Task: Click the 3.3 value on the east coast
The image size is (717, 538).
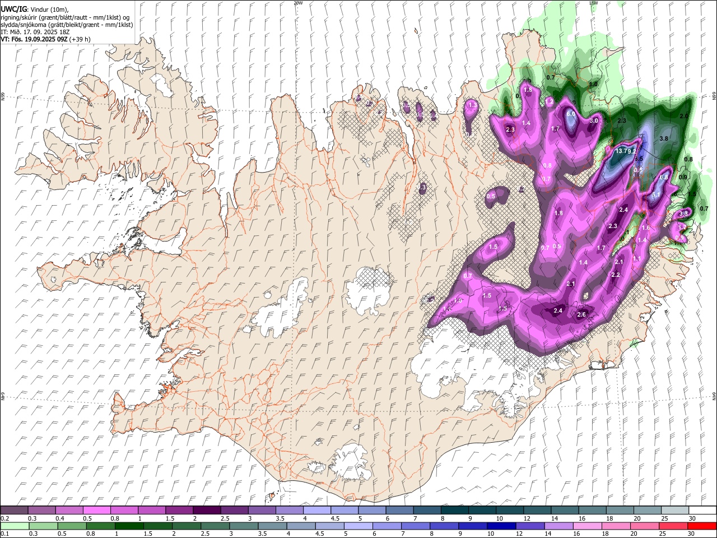Action: pyautogui.click(x=683, y=214)
